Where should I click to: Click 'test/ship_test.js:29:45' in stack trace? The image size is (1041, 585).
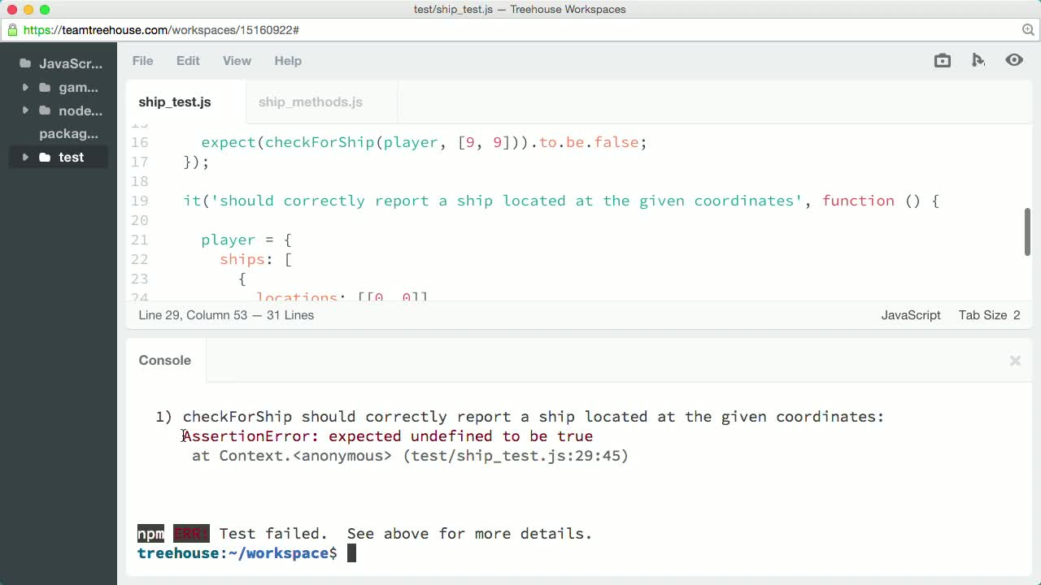tap(516, 456)
